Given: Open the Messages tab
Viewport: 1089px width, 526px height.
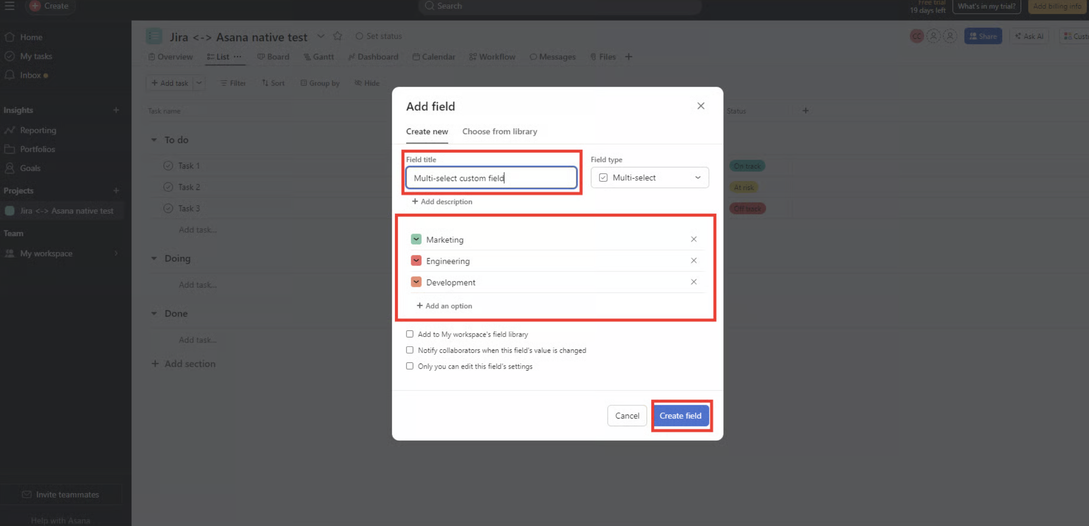Looking at the screenshot, I should 553,57.
